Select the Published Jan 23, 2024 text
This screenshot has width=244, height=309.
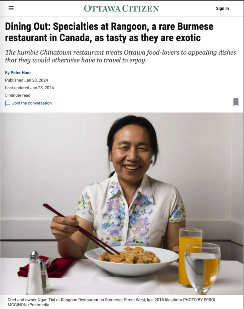[27, 80]
